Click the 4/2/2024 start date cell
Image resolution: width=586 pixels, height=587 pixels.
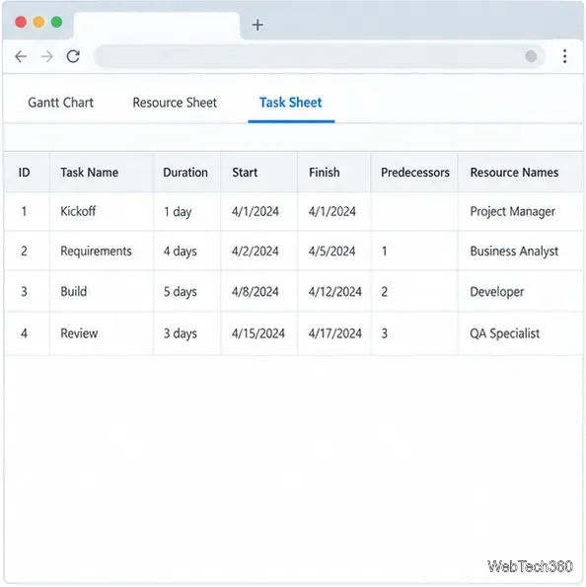[259, 251]
